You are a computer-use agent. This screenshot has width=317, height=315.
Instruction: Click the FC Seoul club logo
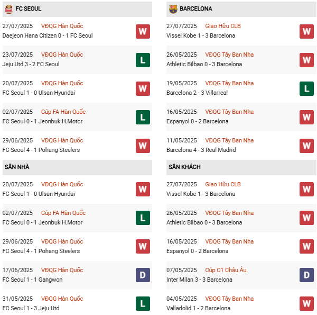[x=8, y=8]
